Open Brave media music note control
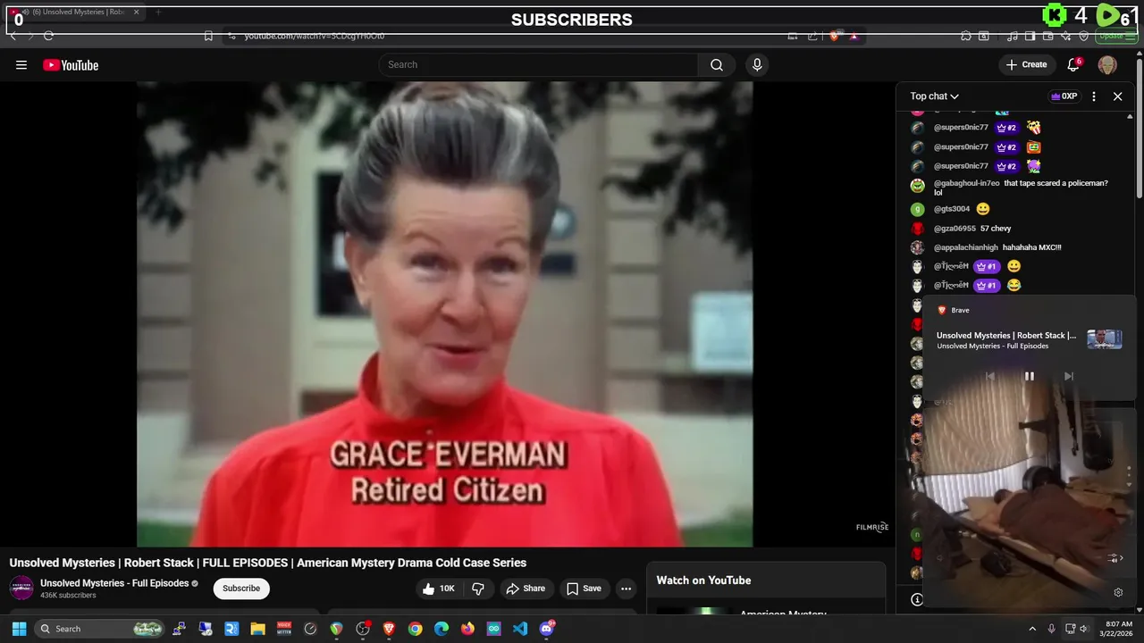Viewport: 1144px width, 643px height. 1013,36
